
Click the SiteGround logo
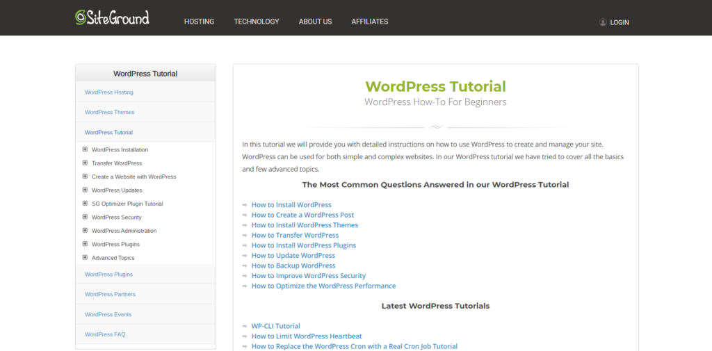click(x=112, y=17)
